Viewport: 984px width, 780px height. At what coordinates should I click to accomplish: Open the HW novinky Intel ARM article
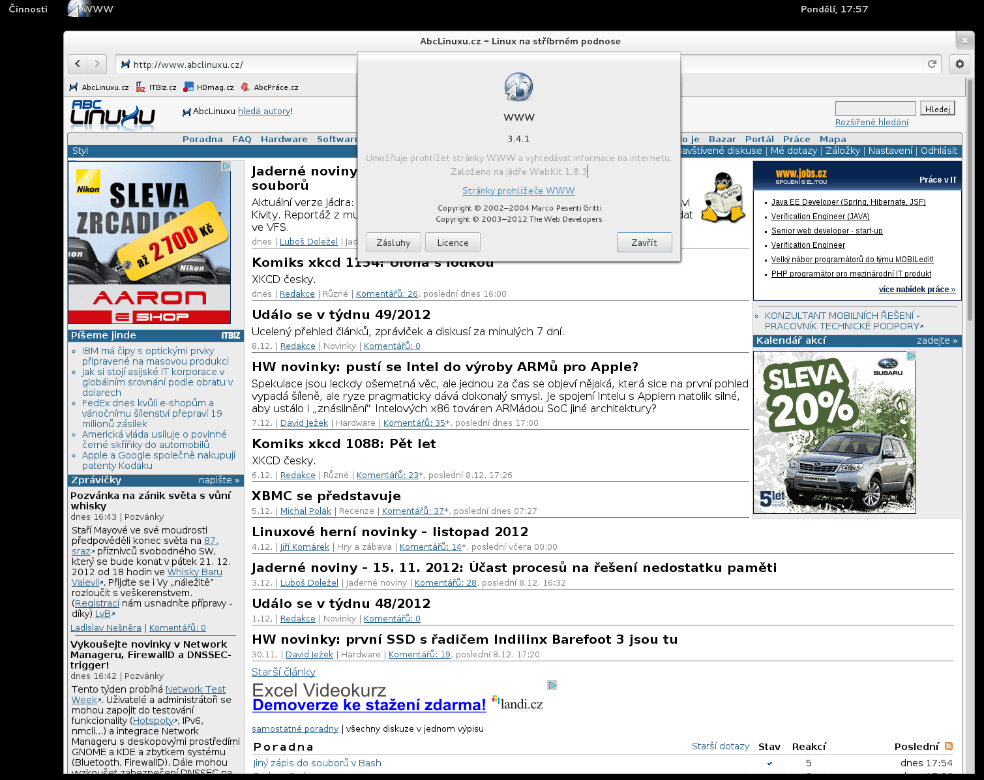(x=445, y=367)
